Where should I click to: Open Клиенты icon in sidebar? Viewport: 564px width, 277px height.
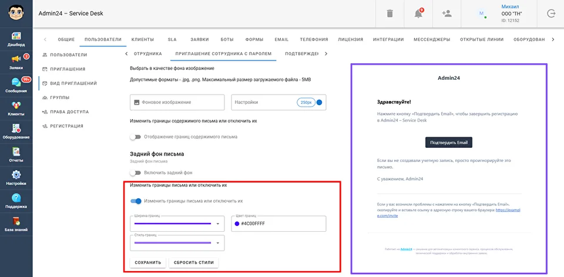16,106
